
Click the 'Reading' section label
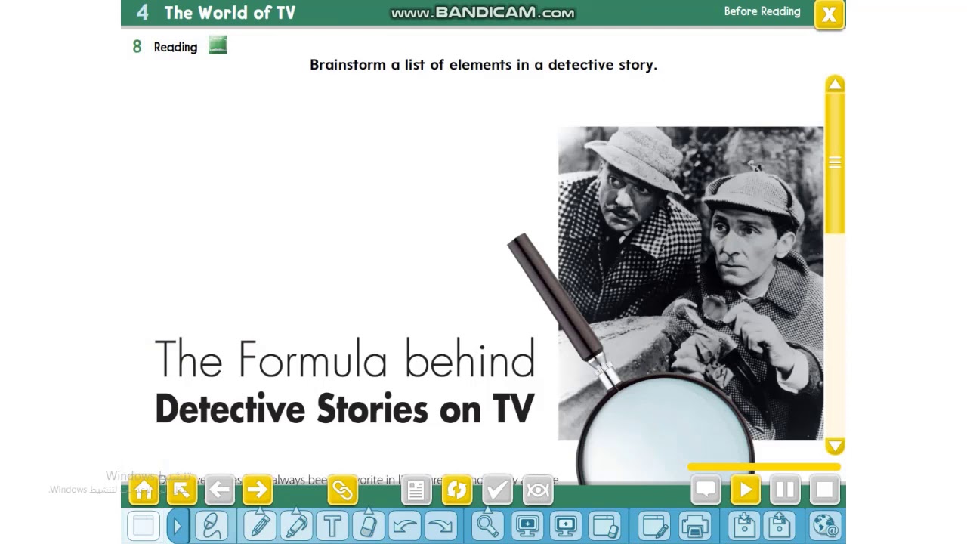pos(175,47)
